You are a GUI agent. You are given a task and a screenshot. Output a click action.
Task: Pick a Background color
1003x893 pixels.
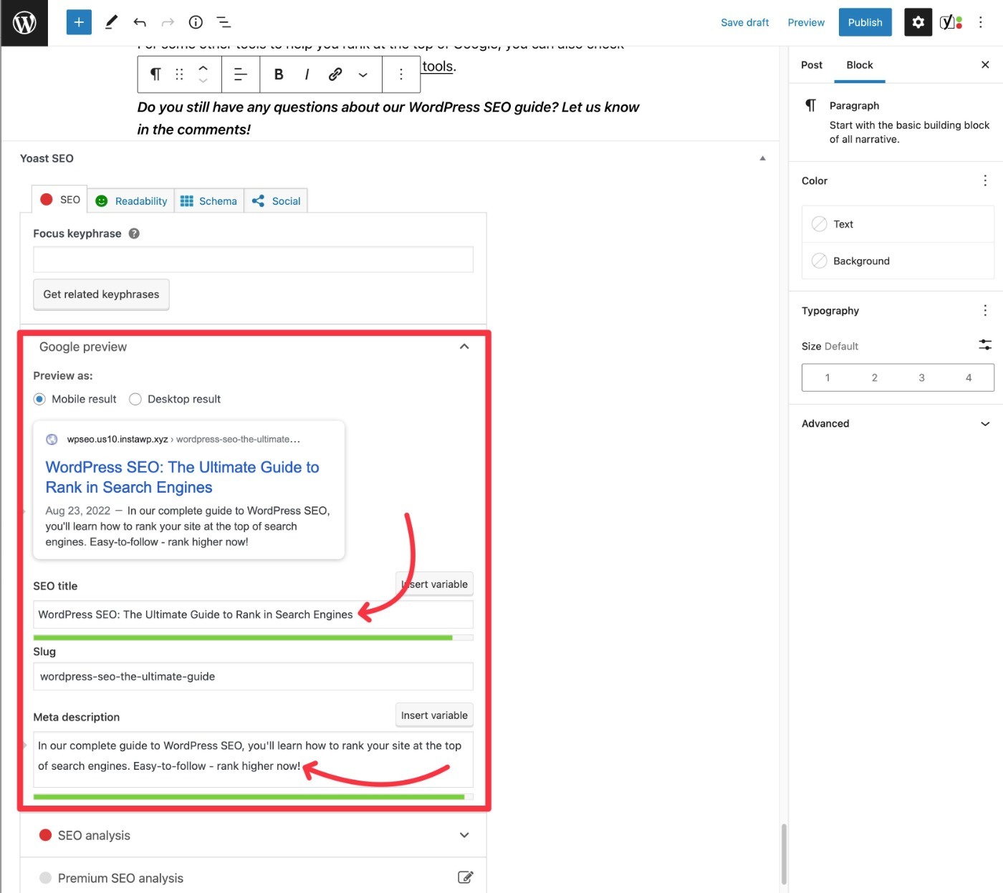[898, 261]
